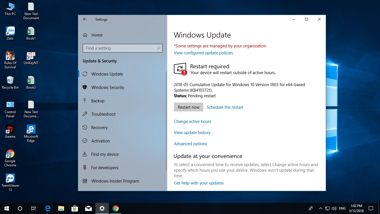Screen dimensions: 380x214
Task: Click the Restart required status icon
Action: pyautogui.click(x=180, y=69)
